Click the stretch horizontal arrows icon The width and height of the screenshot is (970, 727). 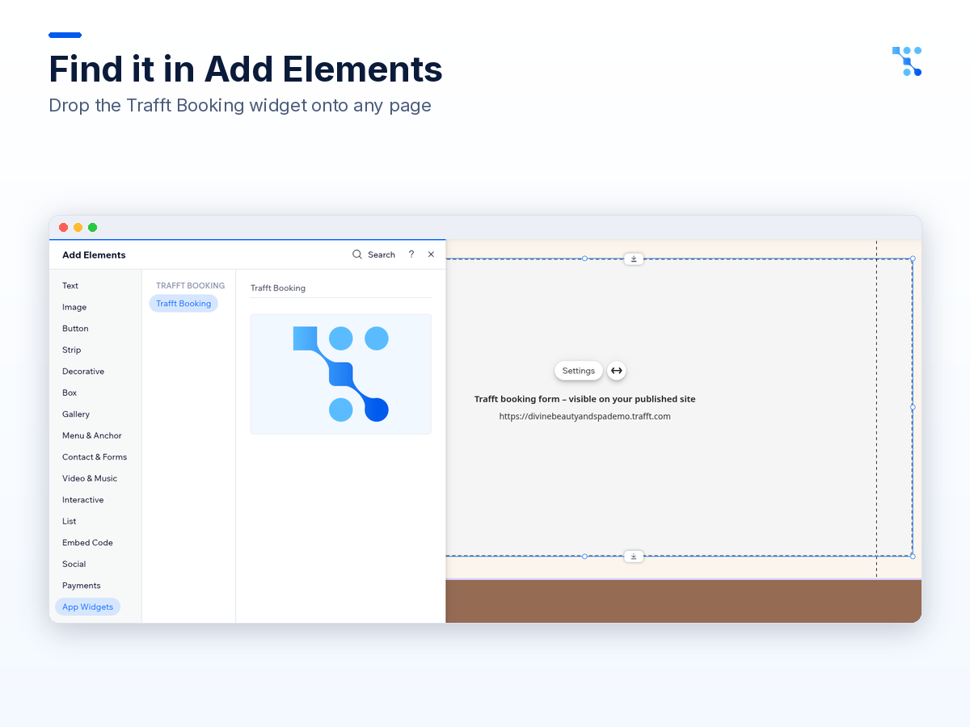click(x=617, y=371)
